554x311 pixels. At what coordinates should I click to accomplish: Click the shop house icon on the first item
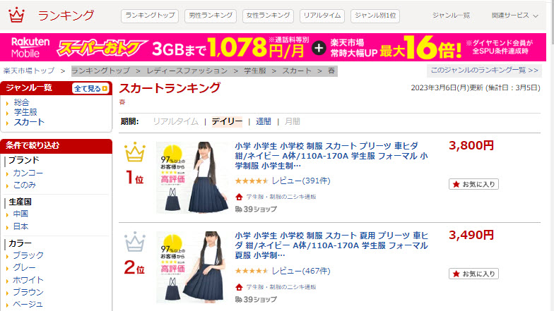tap(239, 197)
